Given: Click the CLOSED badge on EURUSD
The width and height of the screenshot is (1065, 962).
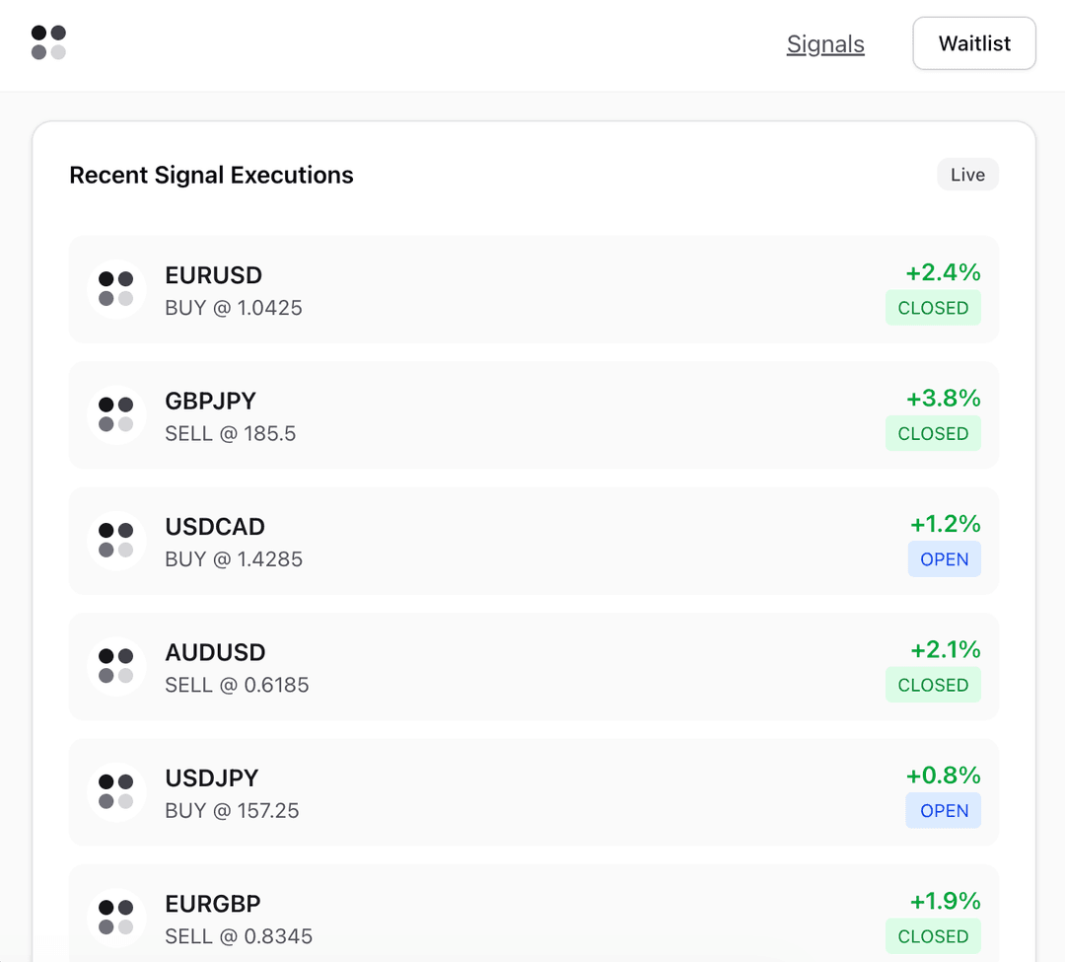Looking at the screenshot, I should coord(933,308).
